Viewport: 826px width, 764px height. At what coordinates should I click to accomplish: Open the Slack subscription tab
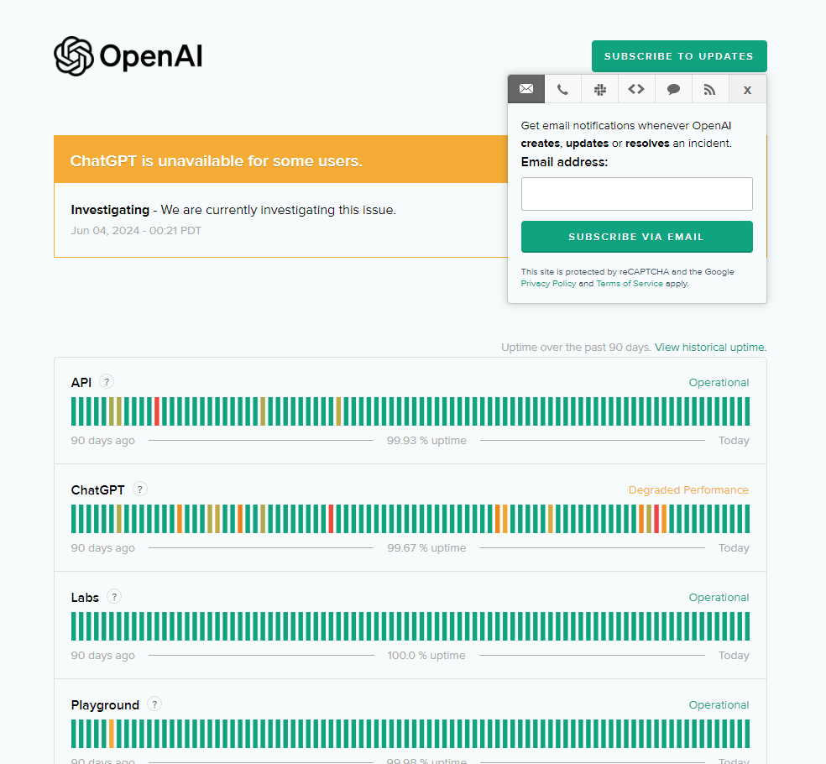tap(599, 89)
